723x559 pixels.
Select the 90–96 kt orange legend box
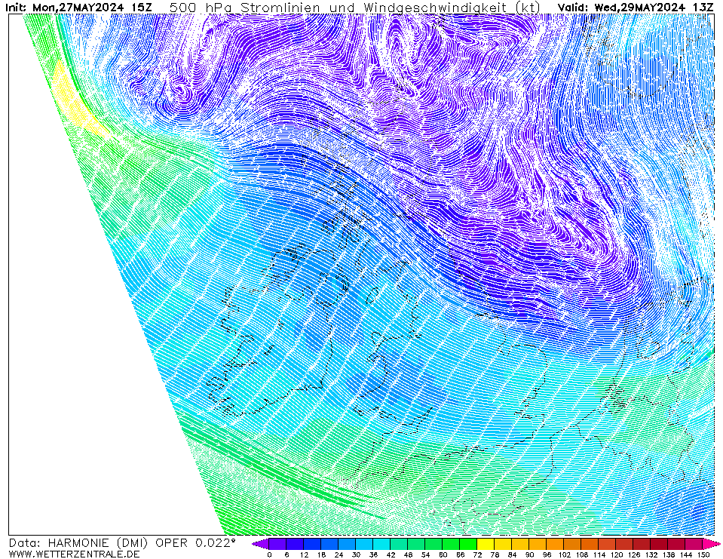tap(538, 544)
